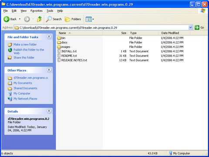Click the My Documents icon

click(x=10, y=83)
